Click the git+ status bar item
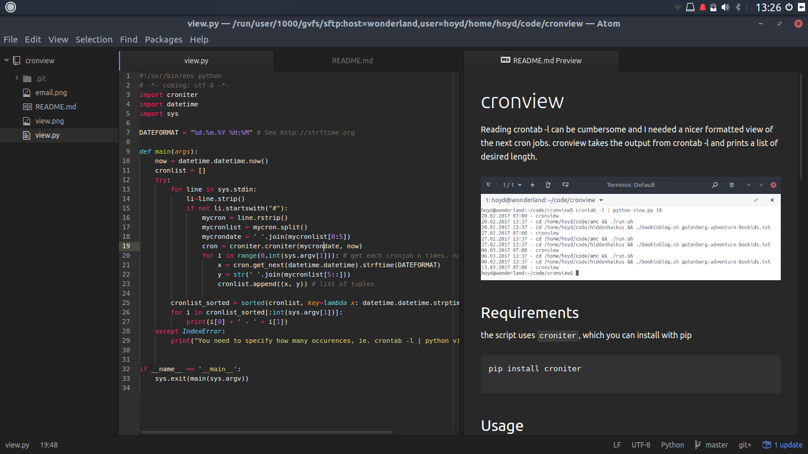The image size is (808, 454). (745, 445)
